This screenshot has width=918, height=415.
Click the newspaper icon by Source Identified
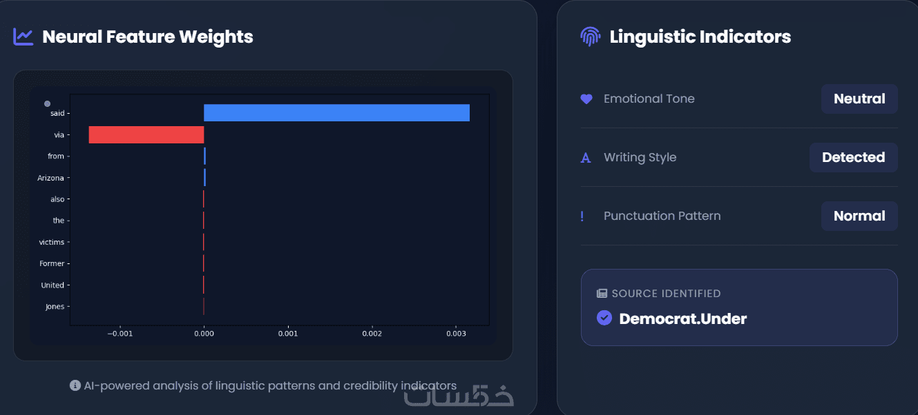(602, 294)
